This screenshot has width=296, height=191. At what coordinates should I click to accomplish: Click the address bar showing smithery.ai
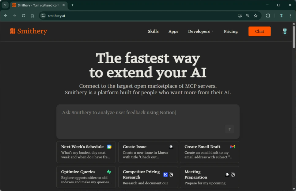tap(56, 16)
